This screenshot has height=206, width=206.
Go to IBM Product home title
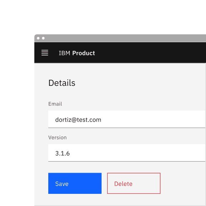point(77,53)
